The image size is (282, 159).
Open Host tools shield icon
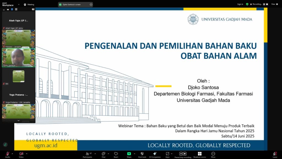coord(142,154)
